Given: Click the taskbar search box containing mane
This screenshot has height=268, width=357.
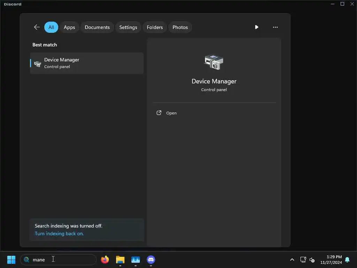Looking at the screenshot, I should tap(58, 260).
